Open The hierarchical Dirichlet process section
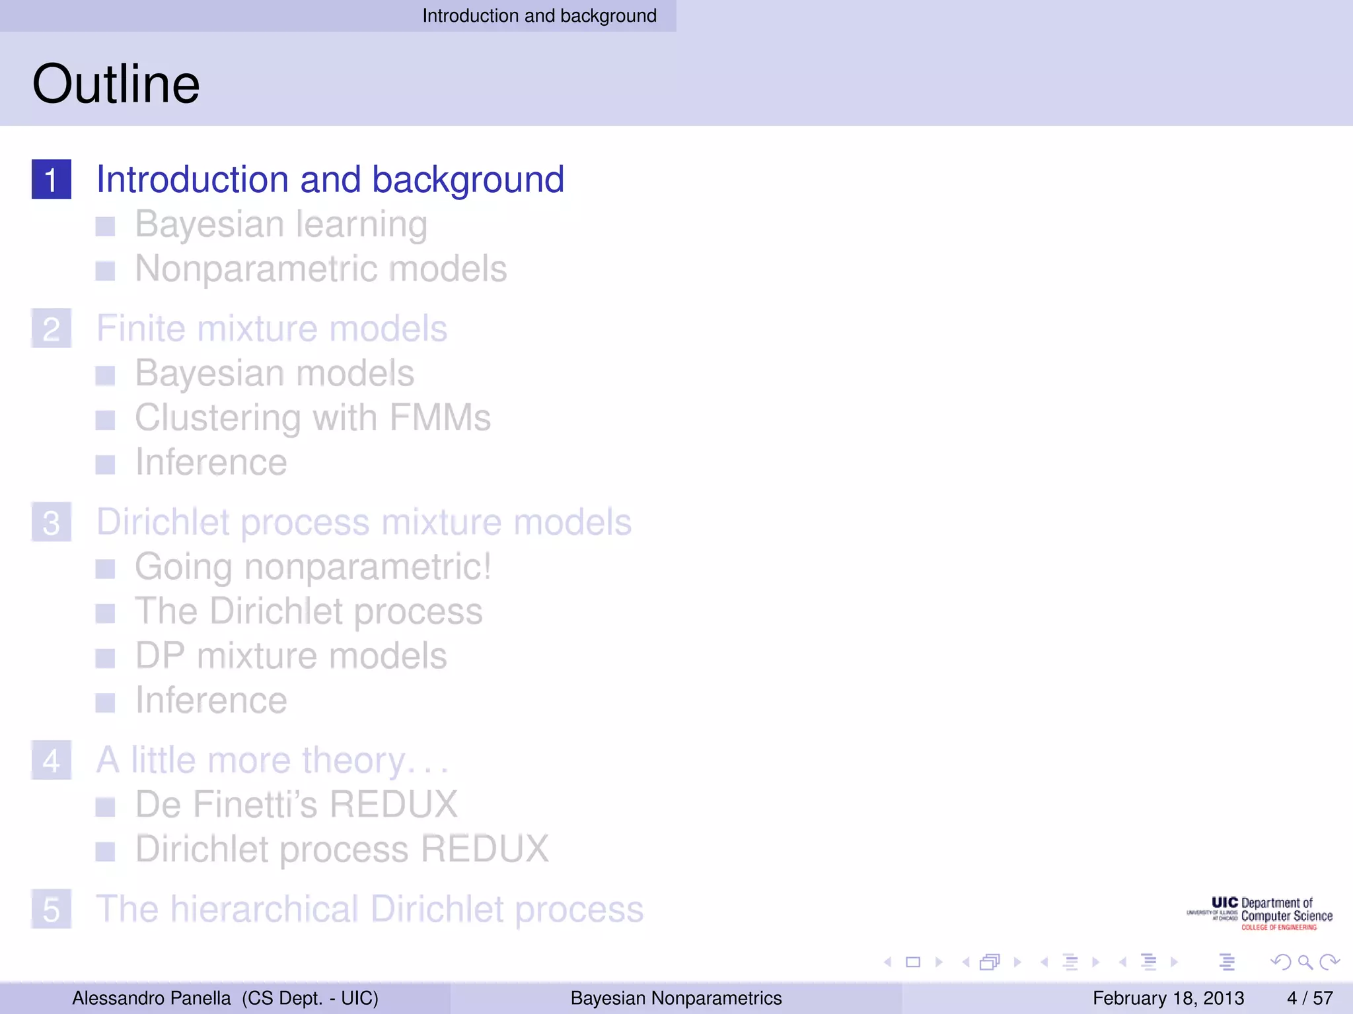1353x1014 pixels. point(370,909)
